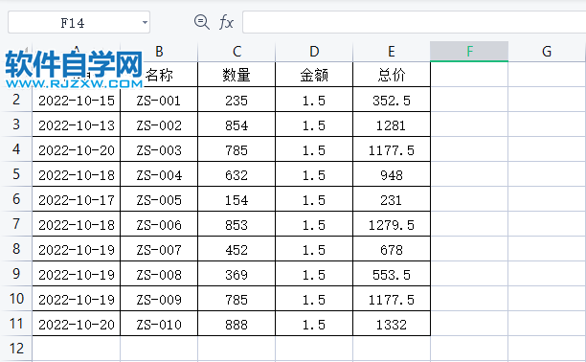Image resolution: width=586 pixels, height=362 pixels.
Task: Click cell containing ZS-002
Action: tap(159, 124)
